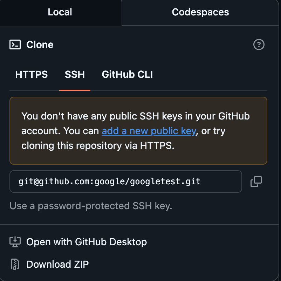Click the GitHub Desktop download icon
The image size is (281, 281).
coord(15,242)
